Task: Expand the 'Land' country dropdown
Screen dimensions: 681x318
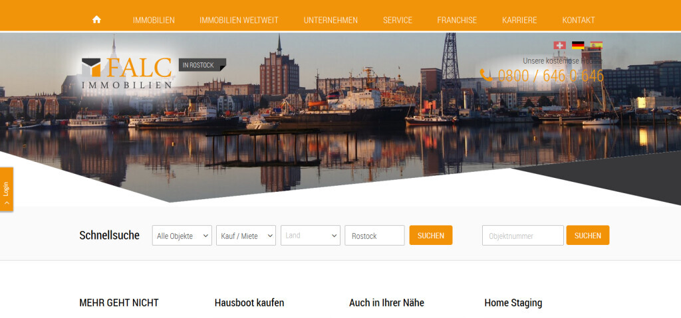Action: [x=310, y=236]
